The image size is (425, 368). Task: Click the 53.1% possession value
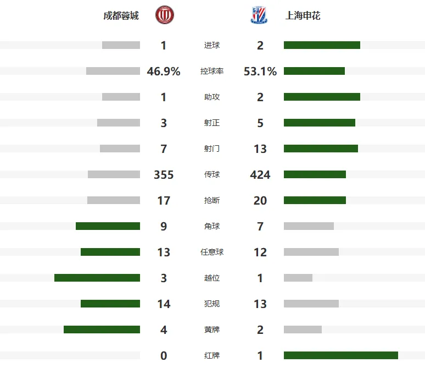260,72
